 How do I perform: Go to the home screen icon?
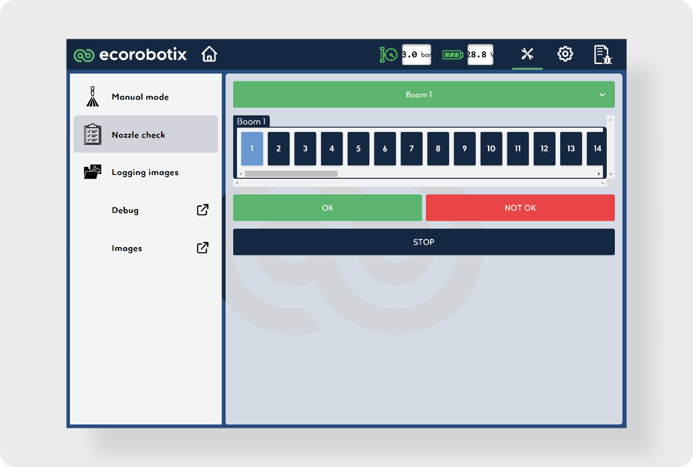pyautogui.click(x=209, y=54)
